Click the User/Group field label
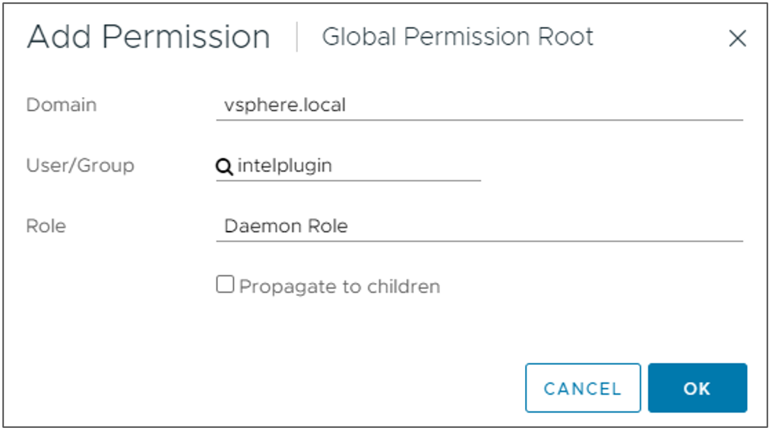Screen dimensions: 769x431 tap(80, 165)
